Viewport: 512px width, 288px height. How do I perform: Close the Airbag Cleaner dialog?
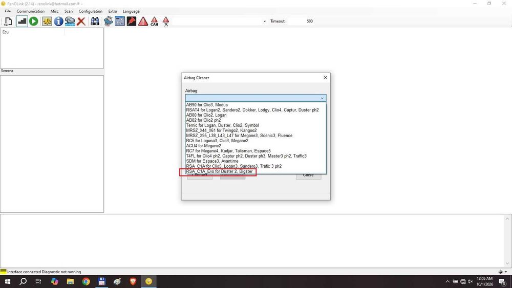pos(325,78)
